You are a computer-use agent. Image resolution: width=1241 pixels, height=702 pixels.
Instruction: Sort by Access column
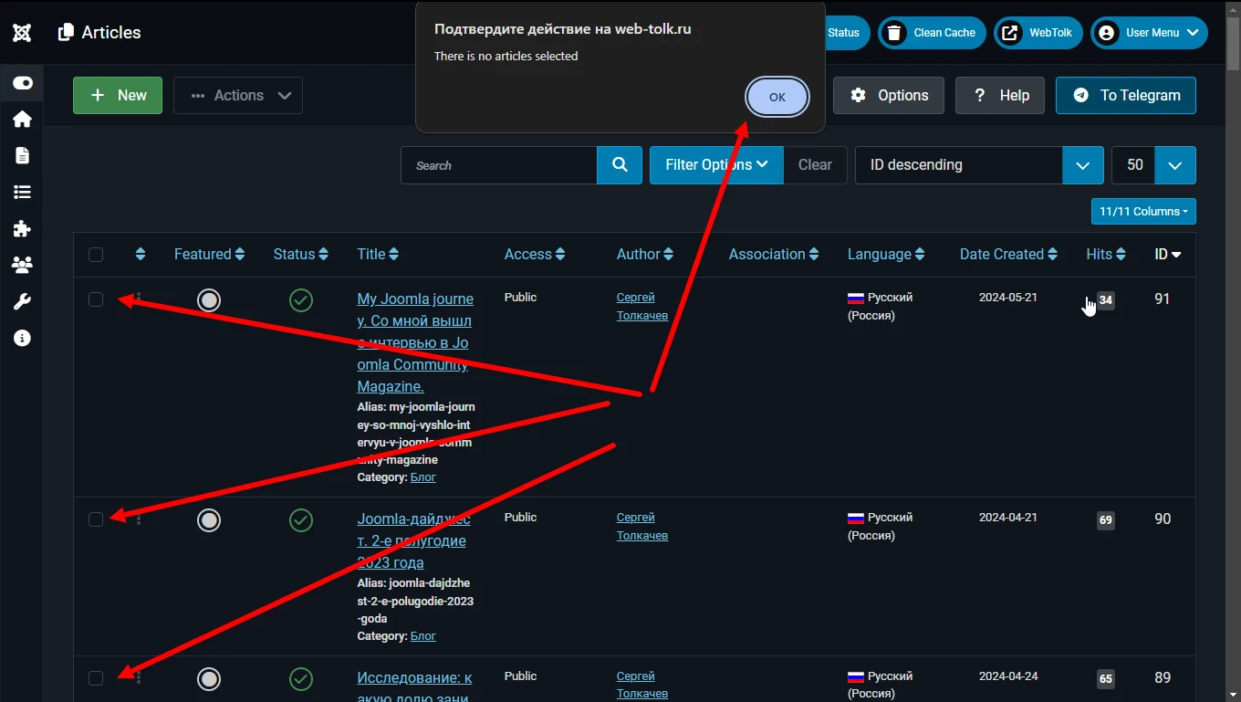[x=535, y=255]
